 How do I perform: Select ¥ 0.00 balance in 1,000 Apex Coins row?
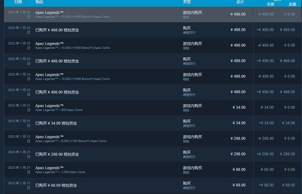289,170
